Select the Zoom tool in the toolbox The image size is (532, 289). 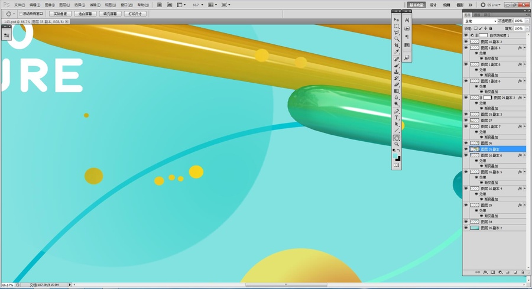click(x=396, y=144)
